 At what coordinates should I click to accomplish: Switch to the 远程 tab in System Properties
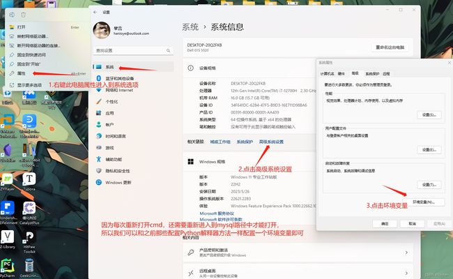click(x=386, y=74)
